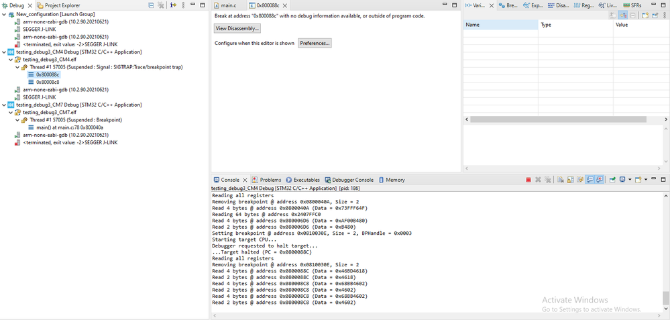This screenshot has width=670, height=320.
Task: Minimize the Console panel
Action: click(x=654, y=178)
